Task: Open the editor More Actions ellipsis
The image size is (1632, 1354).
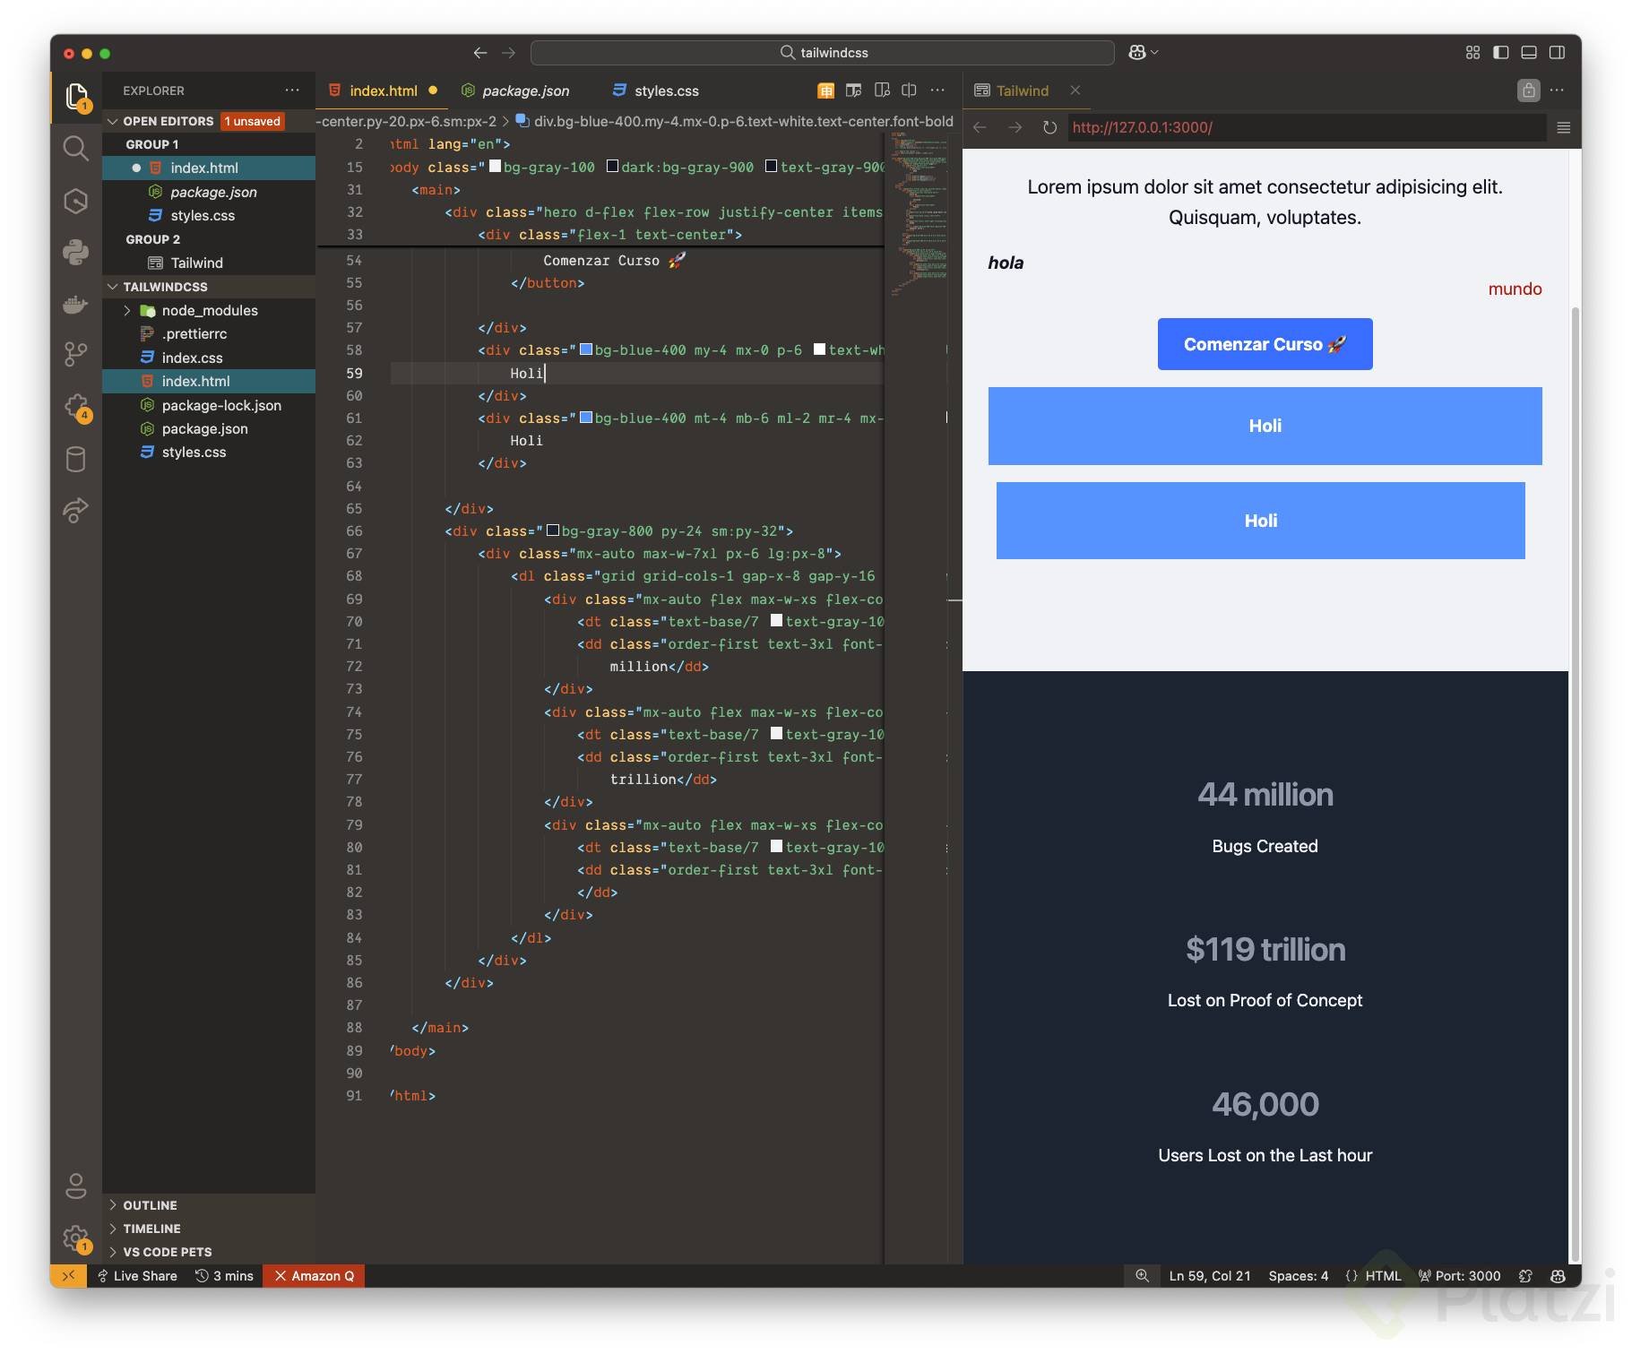Action: coord(937,91)
